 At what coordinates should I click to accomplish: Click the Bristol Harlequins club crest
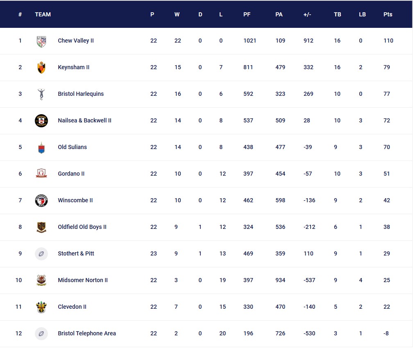click(41, 94)
